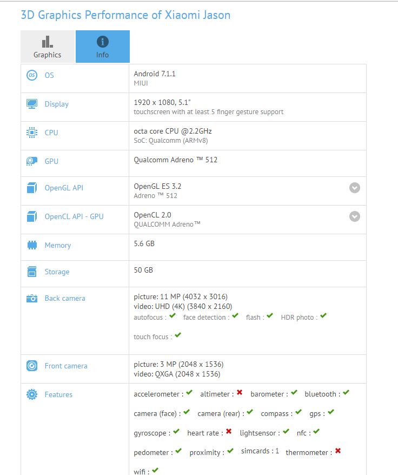Click the OpenGL API cube icon
The width and height of the screenshot is (398, 475).
point(32,188)
